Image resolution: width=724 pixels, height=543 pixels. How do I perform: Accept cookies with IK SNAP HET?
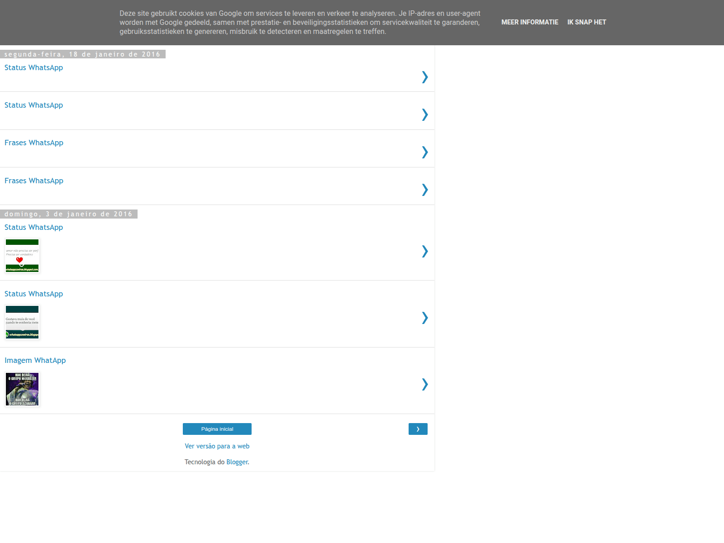[586, 22]
